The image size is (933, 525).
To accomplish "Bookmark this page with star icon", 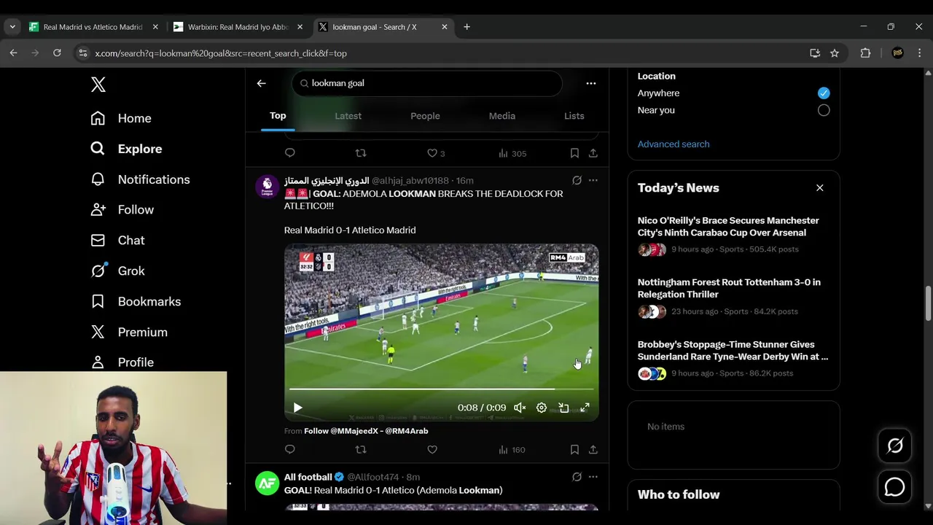I will pos(835,53).
